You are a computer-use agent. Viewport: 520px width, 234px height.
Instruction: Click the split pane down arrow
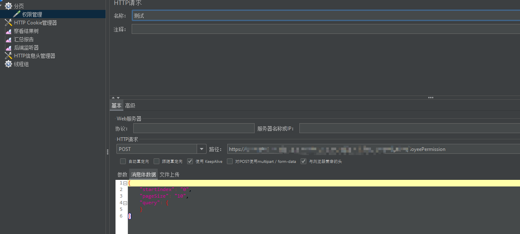click(x=118, y=98)
